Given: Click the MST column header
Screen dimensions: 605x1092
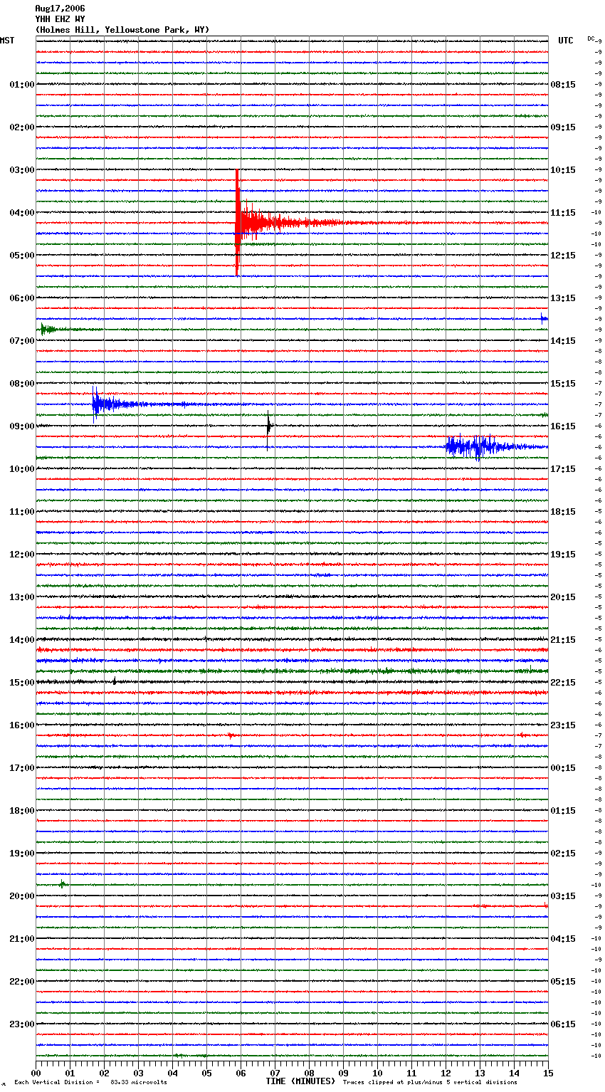Looking at the screenshot, I should coord(7,41).
